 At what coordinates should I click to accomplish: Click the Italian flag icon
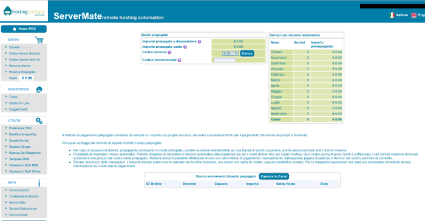392,15
